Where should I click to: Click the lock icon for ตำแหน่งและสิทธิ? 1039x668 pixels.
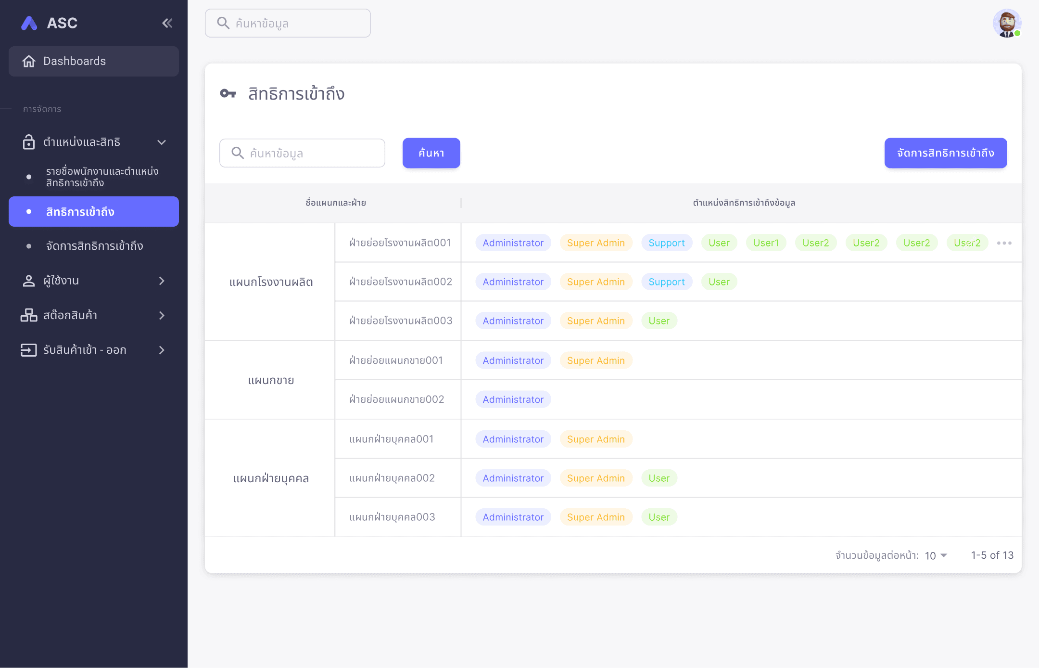coord(29,142)
